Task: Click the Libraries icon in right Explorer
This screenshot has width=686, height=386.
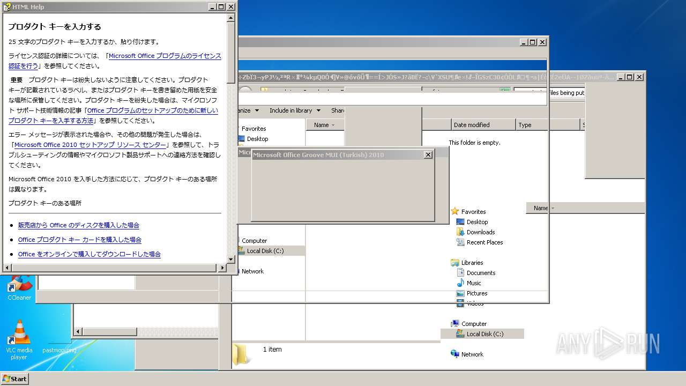Action: point(455,263)
